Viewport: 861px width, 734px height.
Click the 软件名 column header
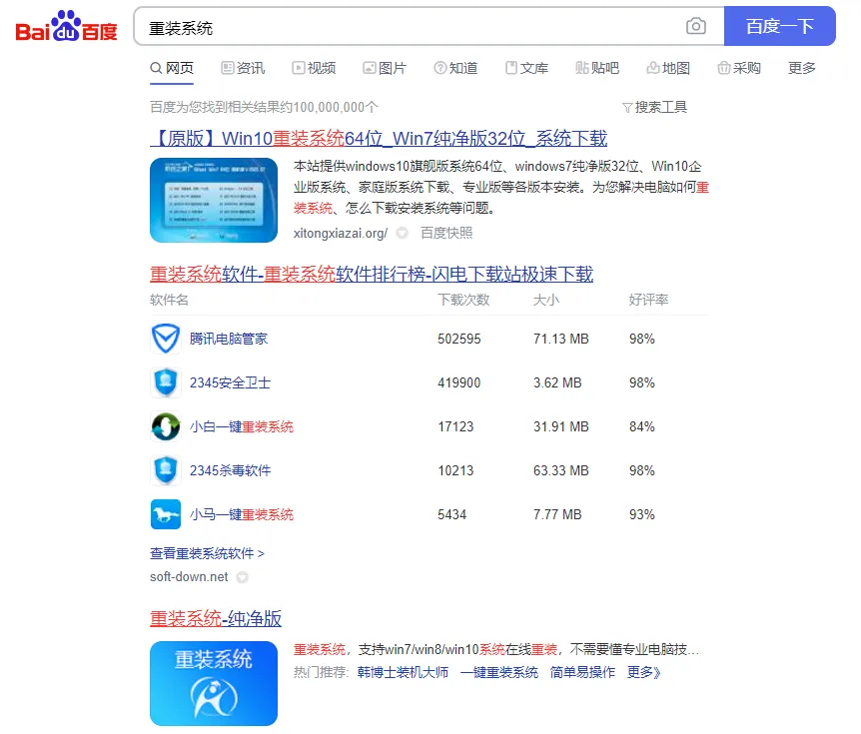pos(169,300)
